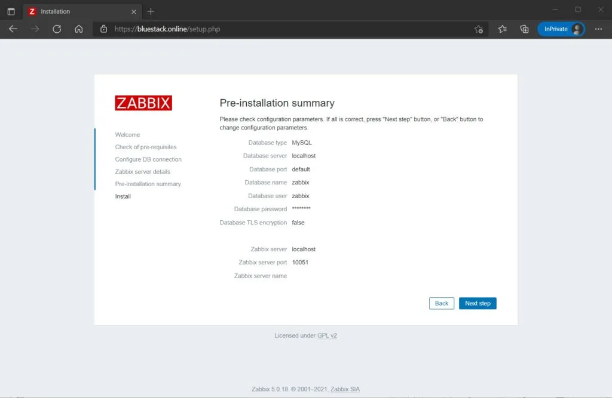Click the address bar URL

pos(167,29)
